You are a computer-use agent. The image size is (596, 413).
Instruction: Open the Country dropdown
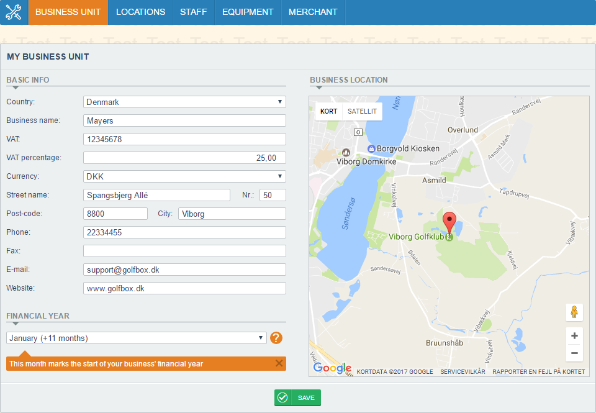[184, 102]
